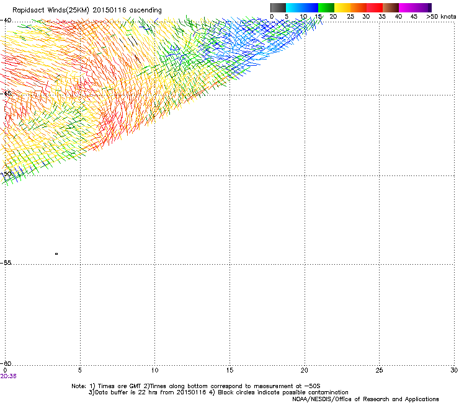This screenshot has height=403, width=459.
Task: Click the green 15-20 knots color segment
Action: pyautogui.click(x=326, y=7)
